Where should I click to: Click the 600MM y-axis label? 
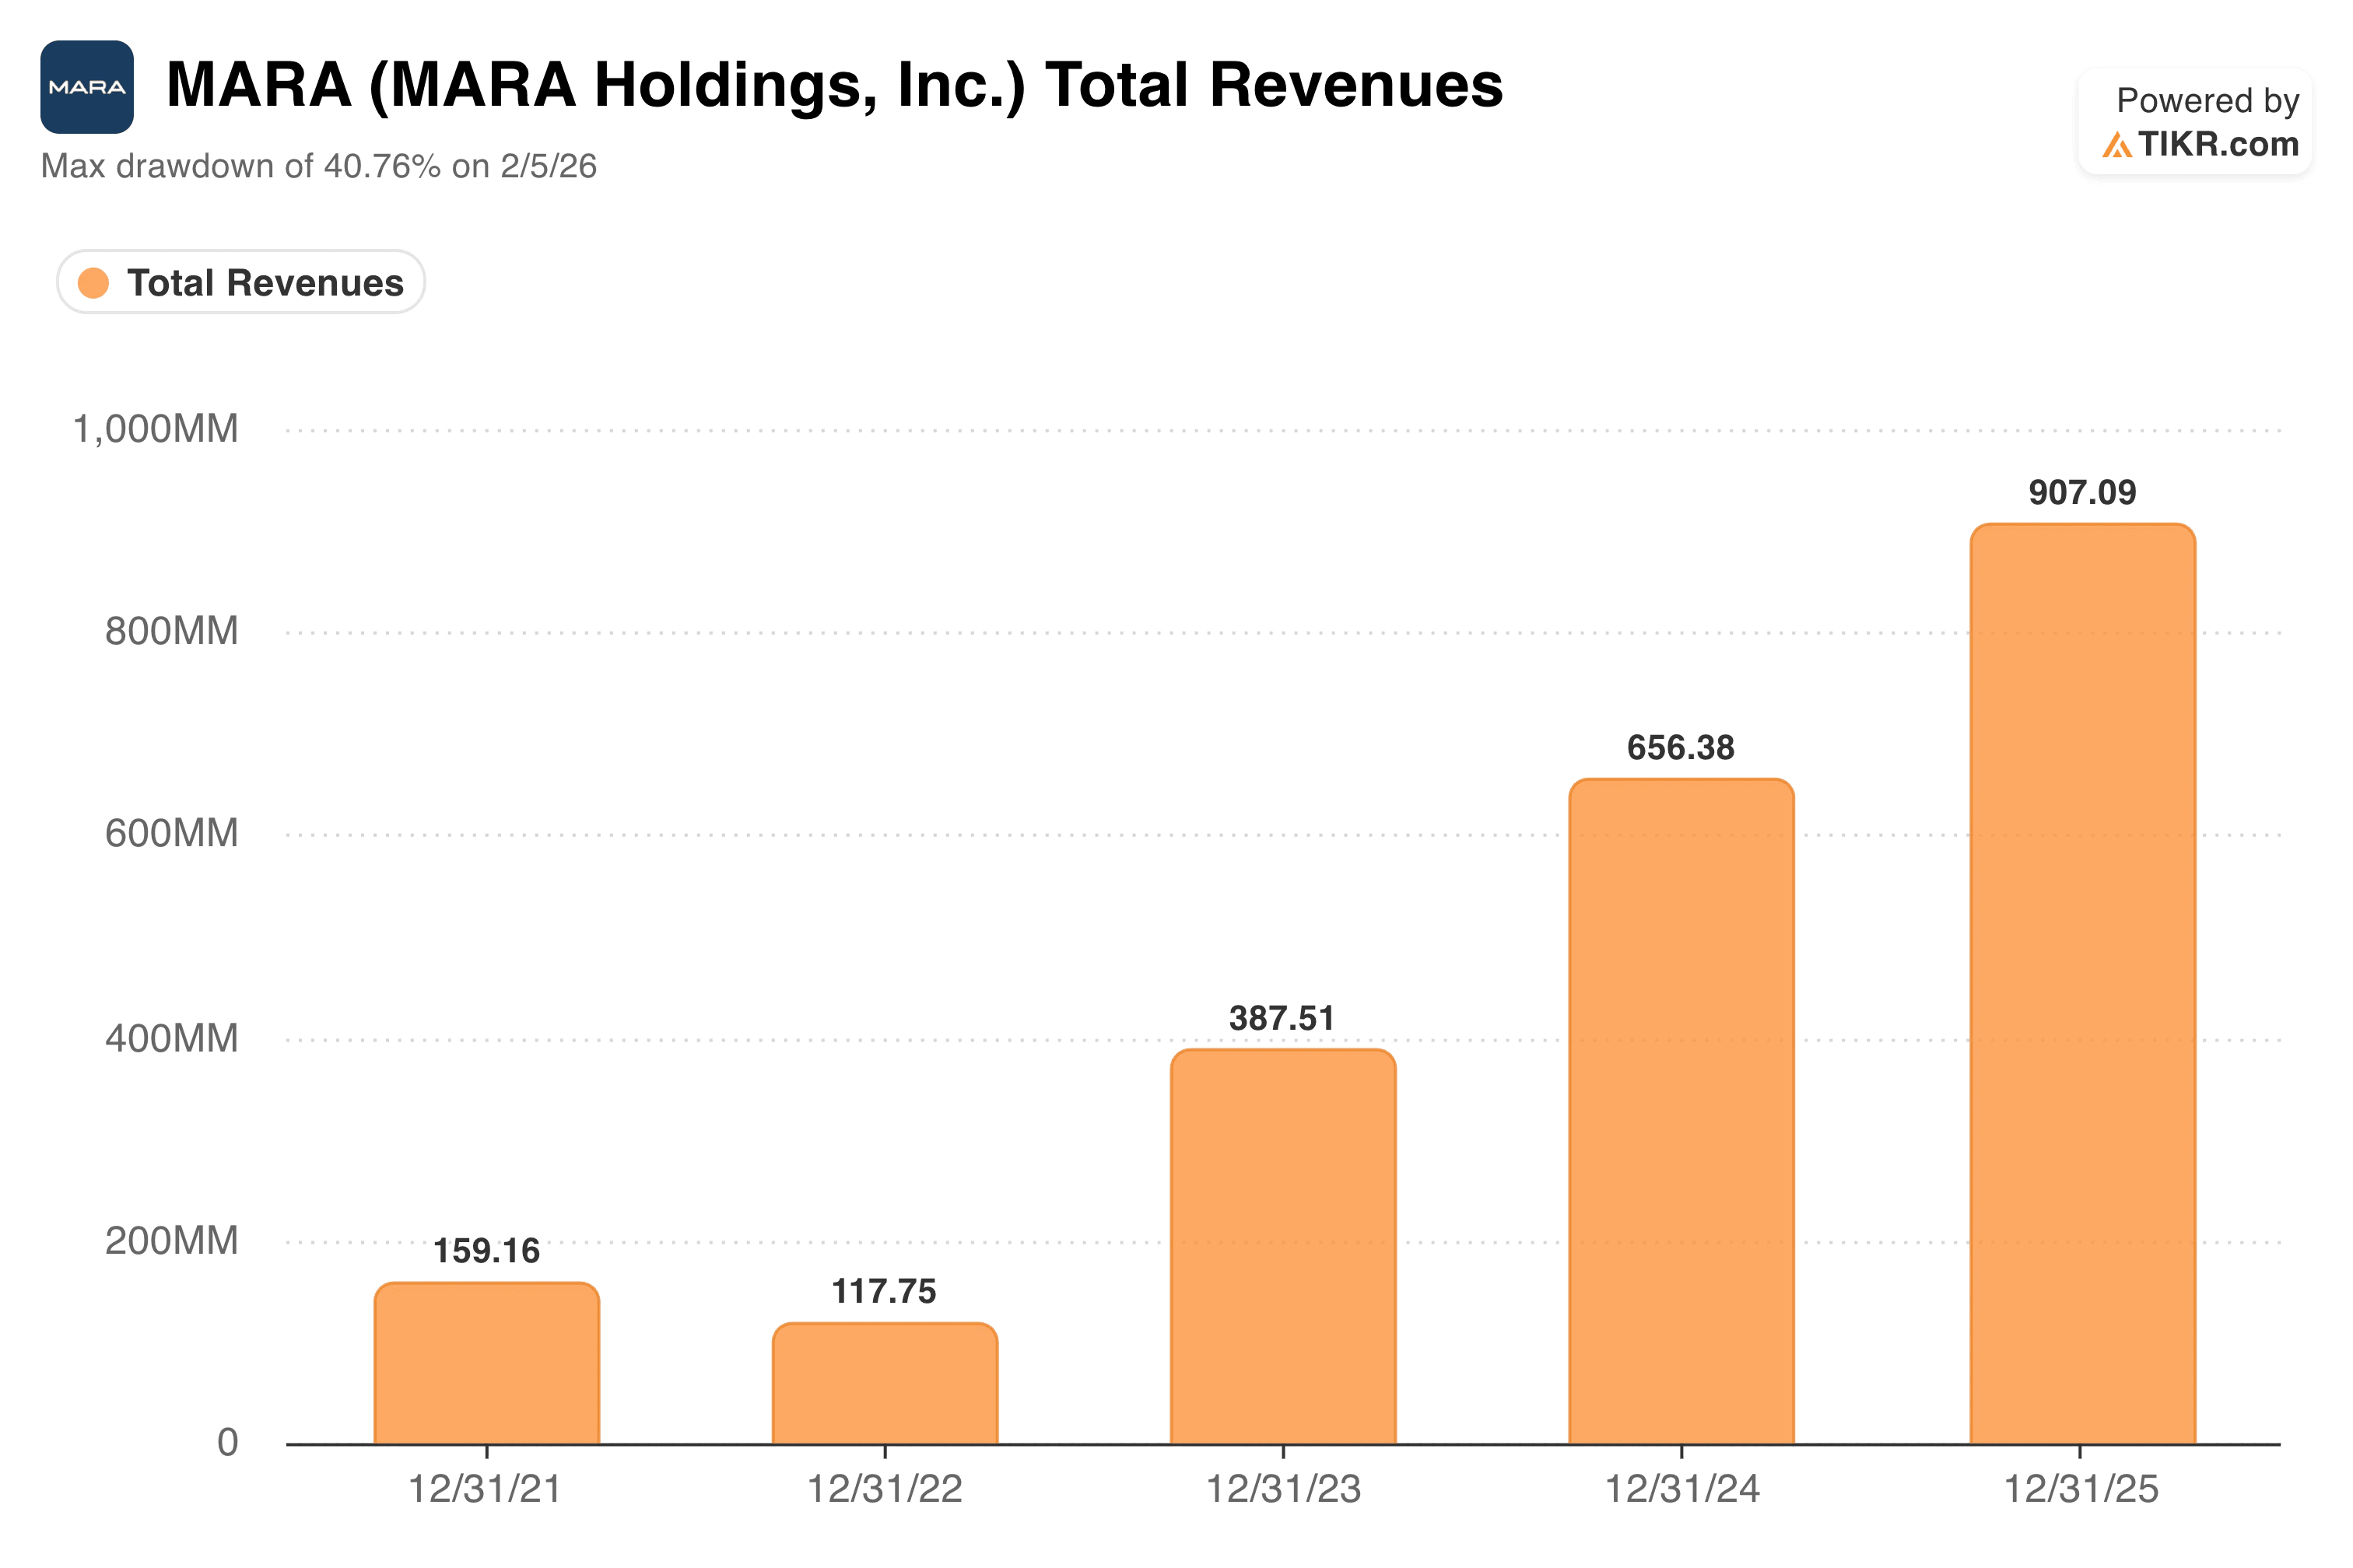point(172,833)
